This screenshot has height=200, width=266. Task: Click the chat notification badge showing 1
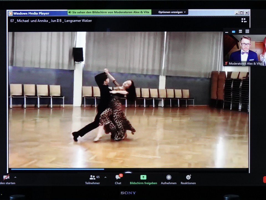(121, 175)
